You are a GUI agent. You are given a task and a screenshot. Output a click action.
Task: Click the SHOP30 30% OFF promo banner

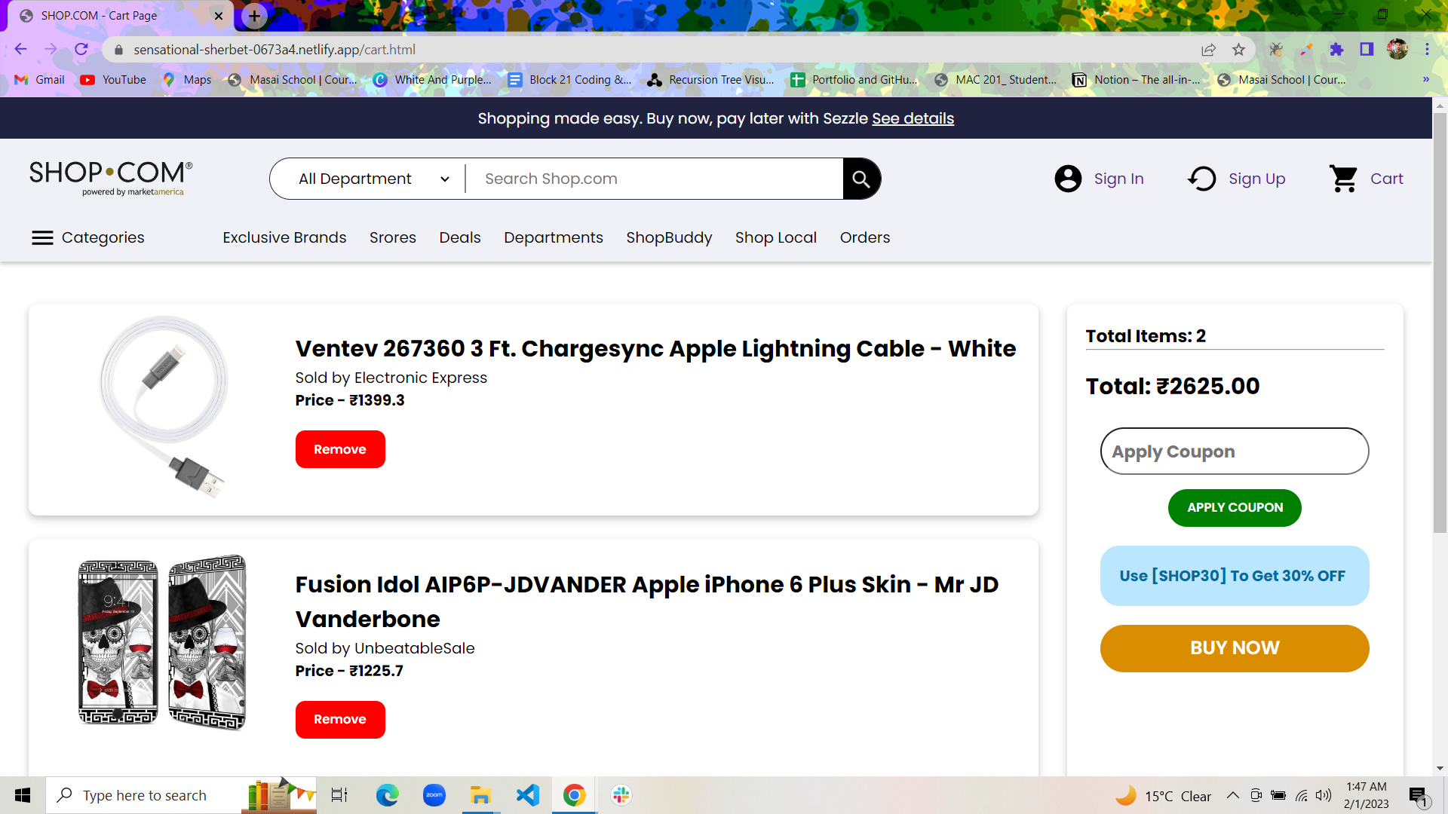tap(1235, 576)
